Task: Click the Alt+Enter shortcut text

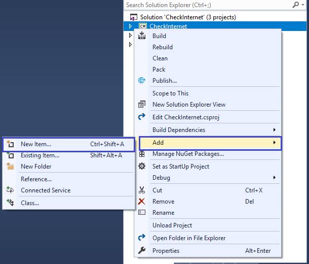Action: pos(258,251)
